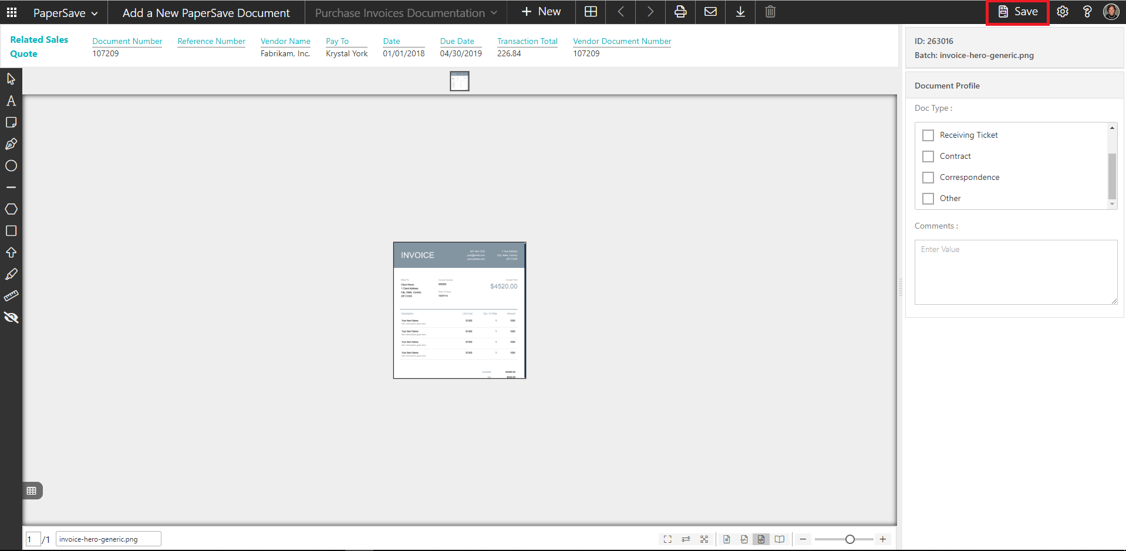1126x551 pixels.
Task: Zoom in with plus button
Action: 882,539
